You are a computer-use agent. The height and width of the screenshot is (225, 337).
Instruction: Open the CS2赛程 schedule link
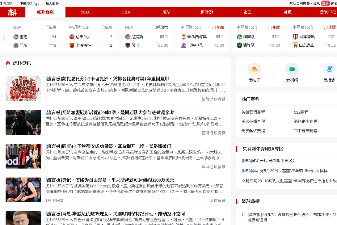[x=301, y=112]
